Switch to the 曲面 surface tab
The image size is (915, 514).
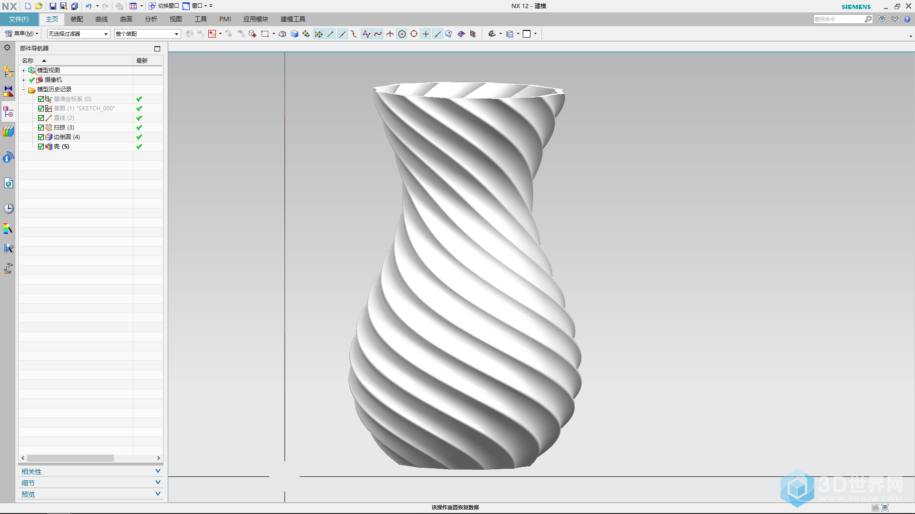click(x=126, y=19)
